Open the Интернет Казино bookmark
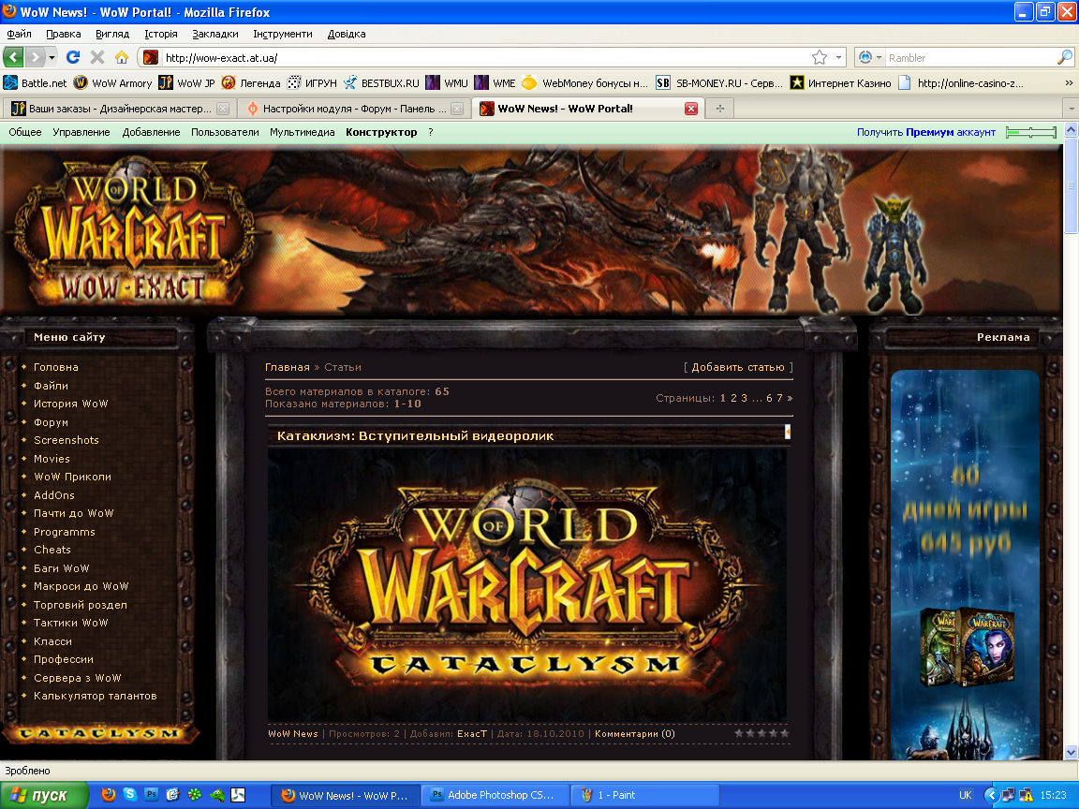This screenshot has height=809, width=1079. 841,83
